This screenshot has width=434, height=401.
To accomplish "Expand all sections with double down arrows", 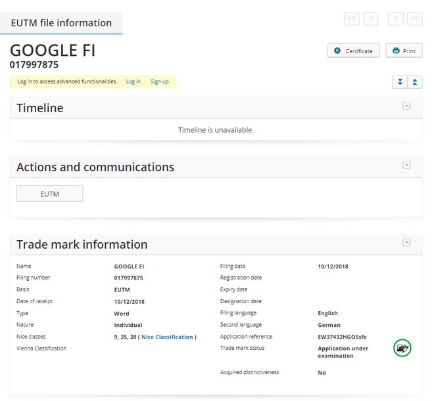I will coord(399,82).
